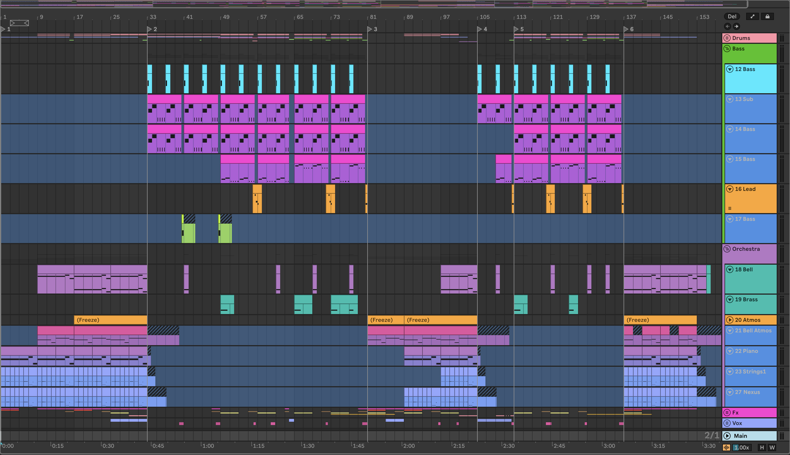Select the 21 Bell Atmos track name
790x455 pixels.
[x=753, y=331]
